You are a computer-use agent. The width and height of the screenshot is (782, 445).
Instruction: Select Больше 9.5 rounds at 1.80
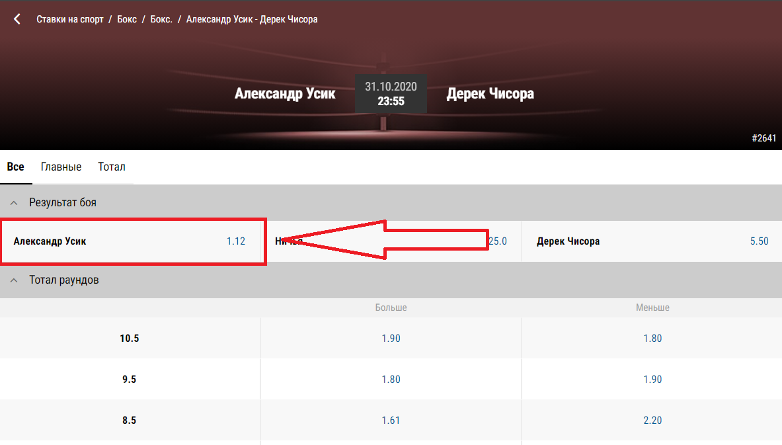[391, 380]
